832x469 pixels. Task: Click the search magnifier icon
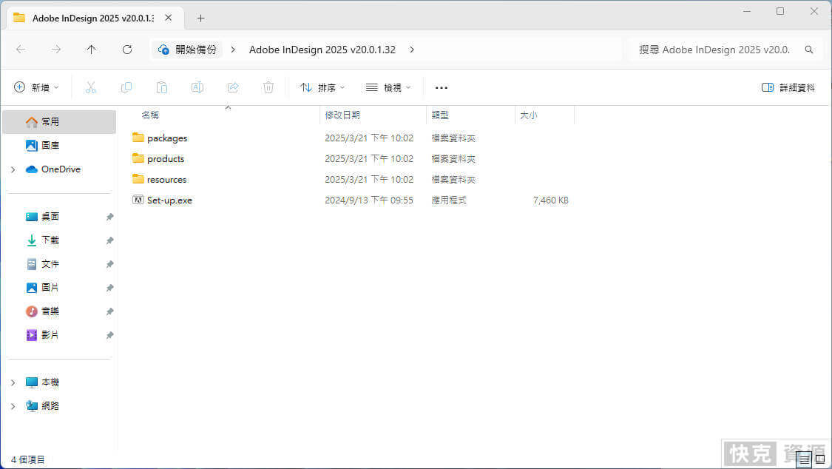coord(808,50)
